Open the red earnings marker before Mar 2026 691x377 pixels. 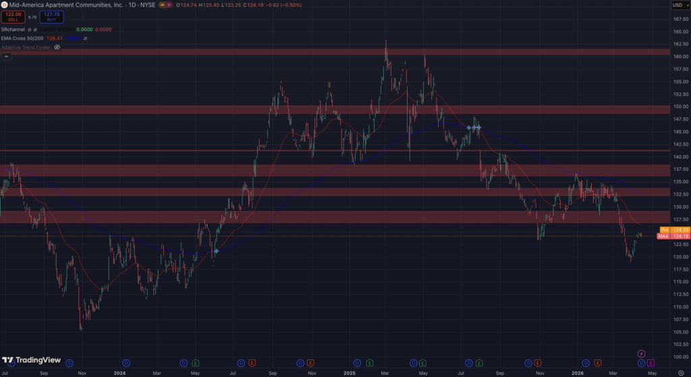coord(598,363)
